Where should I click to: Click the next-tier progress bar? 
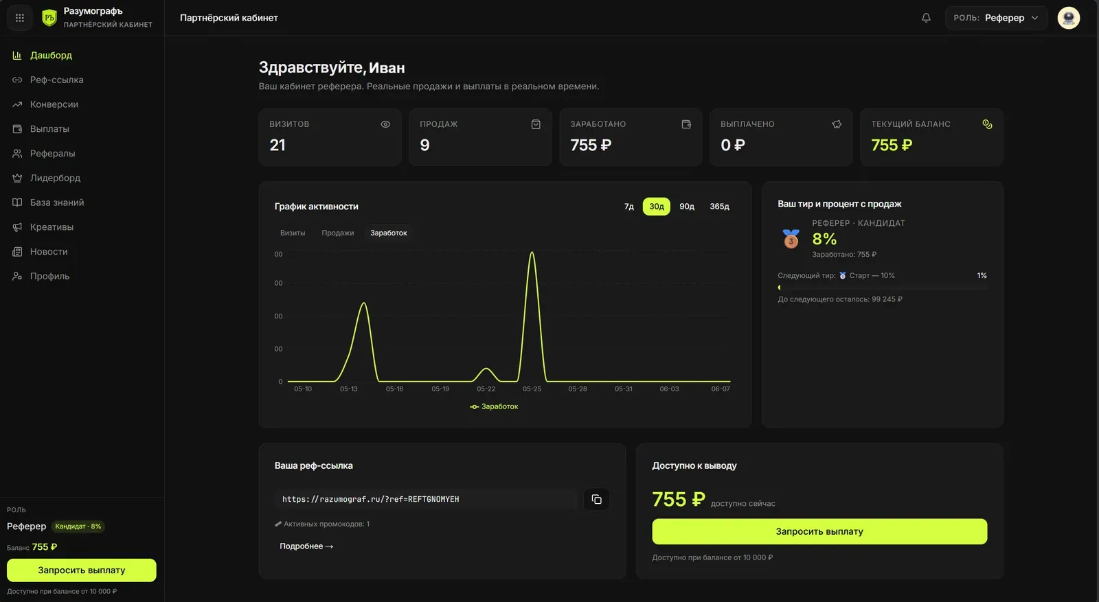pyautogui.click(x=883, y=288)
